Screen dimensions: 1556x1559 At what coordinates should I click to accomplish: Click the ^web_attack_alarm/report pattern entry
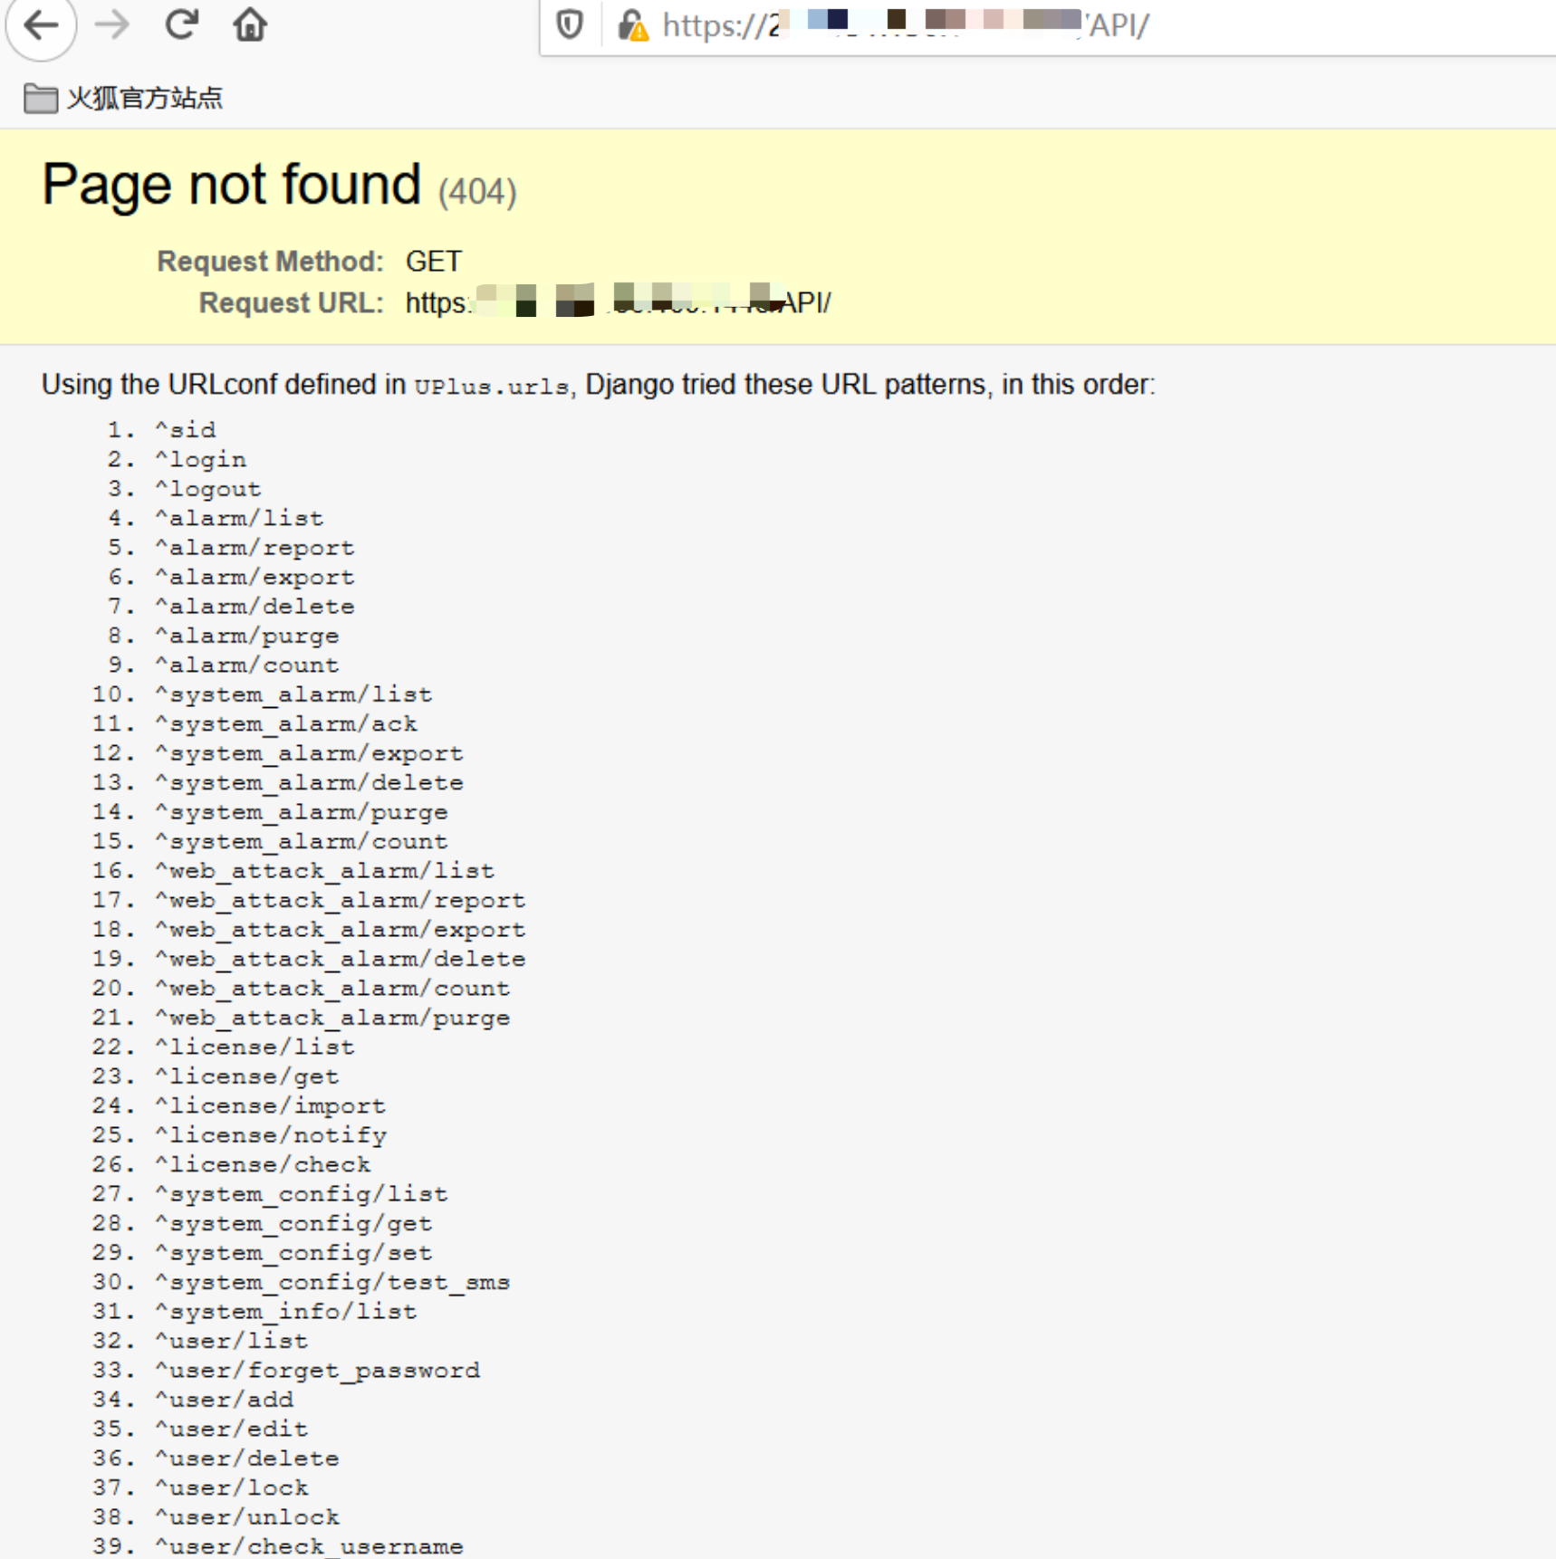[x=340, y=901]
